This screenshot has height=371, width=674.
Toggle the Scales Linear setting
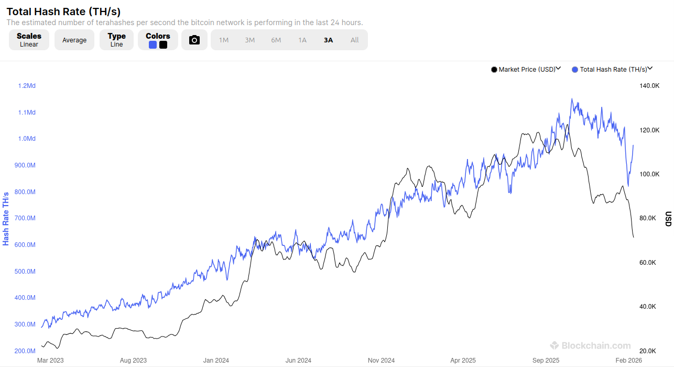pyautogui.click(x=29, y=40)
